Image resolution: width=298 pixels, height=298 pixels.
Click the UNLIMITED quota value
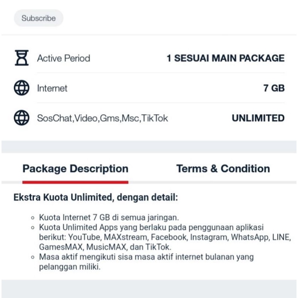(x=258, y=118)
